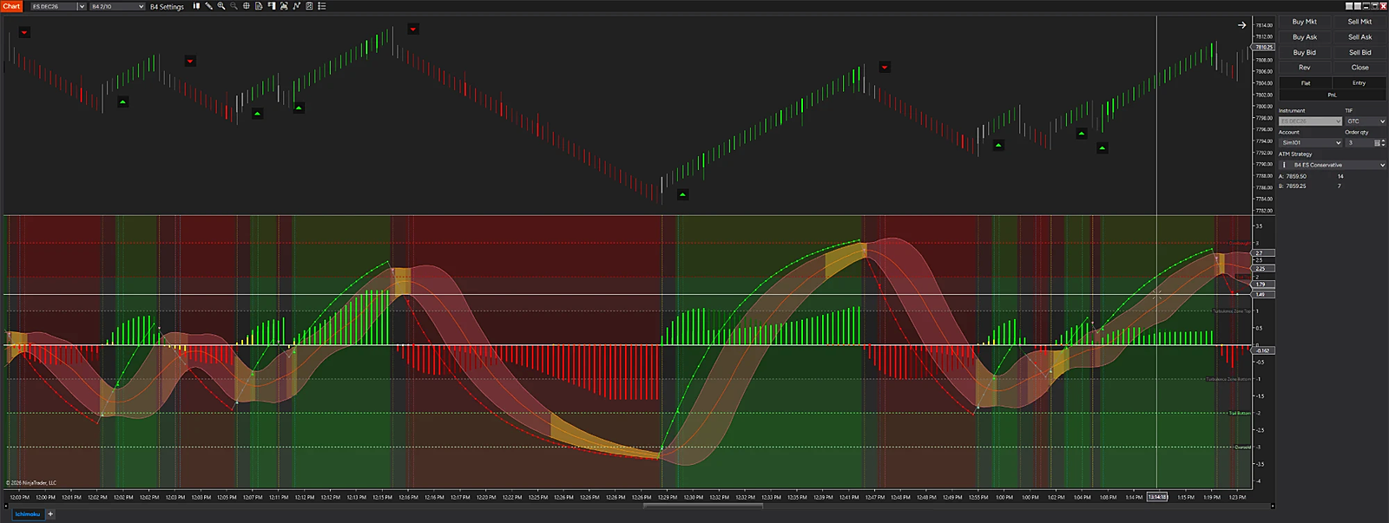The width and height of the screenshot is (1389, 523).
Task: Click the 7810.25 current price marker
Action: 1264,48
